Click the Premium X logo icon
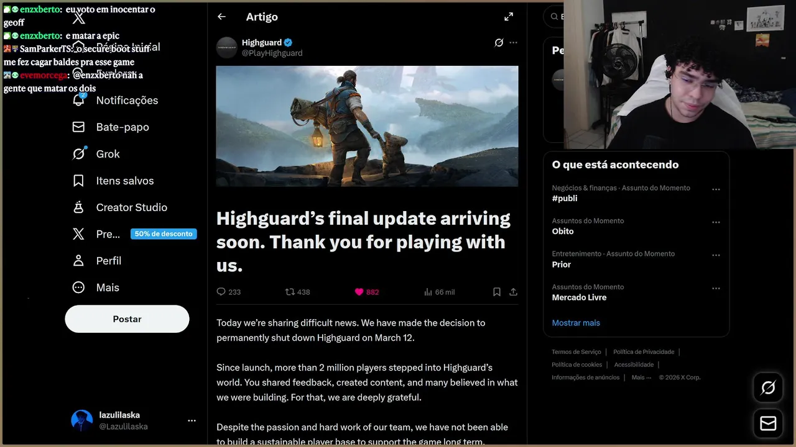 click(78, 234)
